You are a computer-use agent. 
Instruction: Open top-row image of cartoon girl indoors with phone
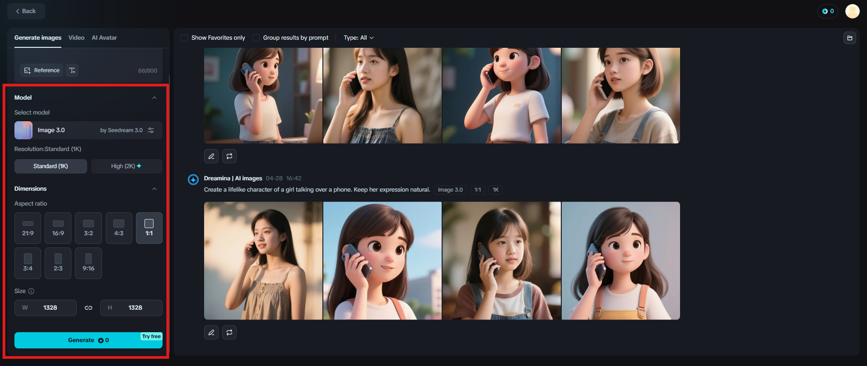click(263, 96)
